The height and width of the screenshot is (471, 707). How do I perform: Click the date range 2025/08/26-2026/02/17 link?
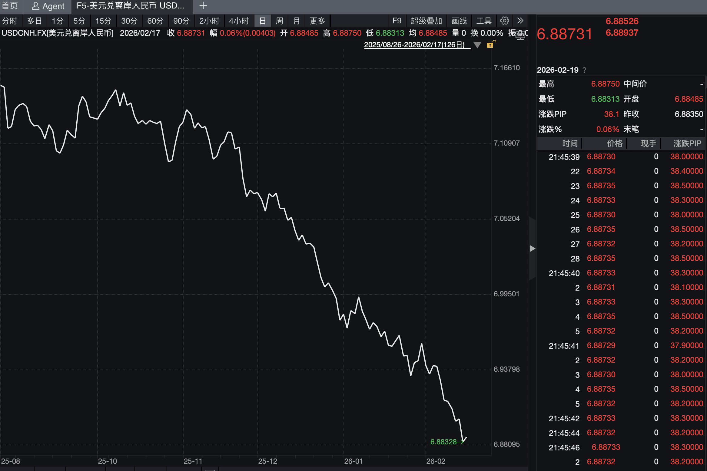click(x=414, y=45)
